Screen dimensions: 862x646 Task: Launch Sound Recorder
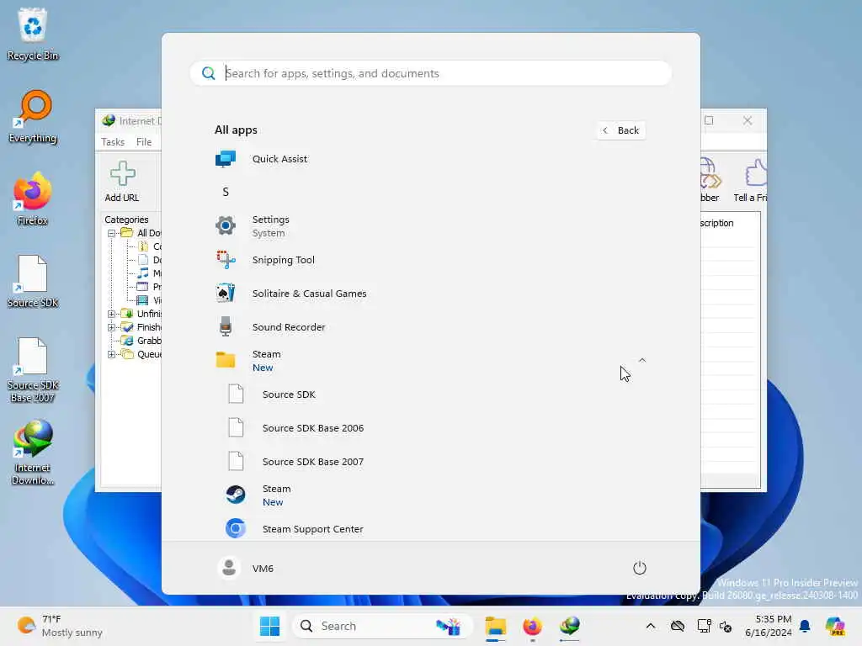click(x=430, y=327)
